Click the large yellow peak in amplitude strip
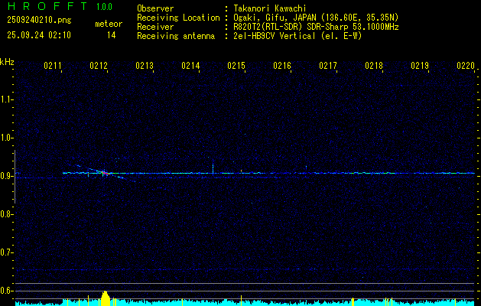The width and height of the screenshot is (481, 306). [106, 297]
